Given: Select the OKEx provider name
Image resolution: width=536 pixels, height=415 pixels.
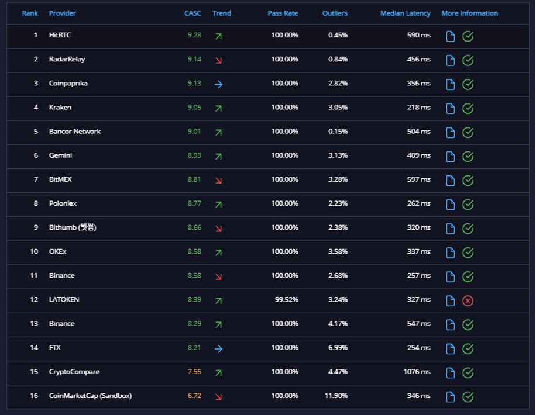Looking at the screenshot, I should (57, 251).
